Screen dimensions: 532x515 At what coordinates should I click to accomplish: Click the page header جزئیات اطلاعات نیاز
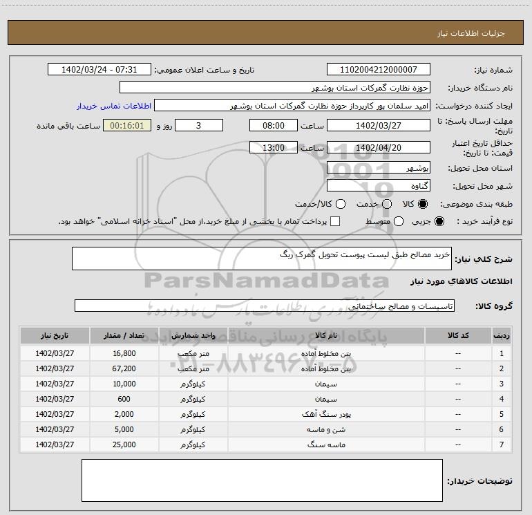click(x=471, y=33)
